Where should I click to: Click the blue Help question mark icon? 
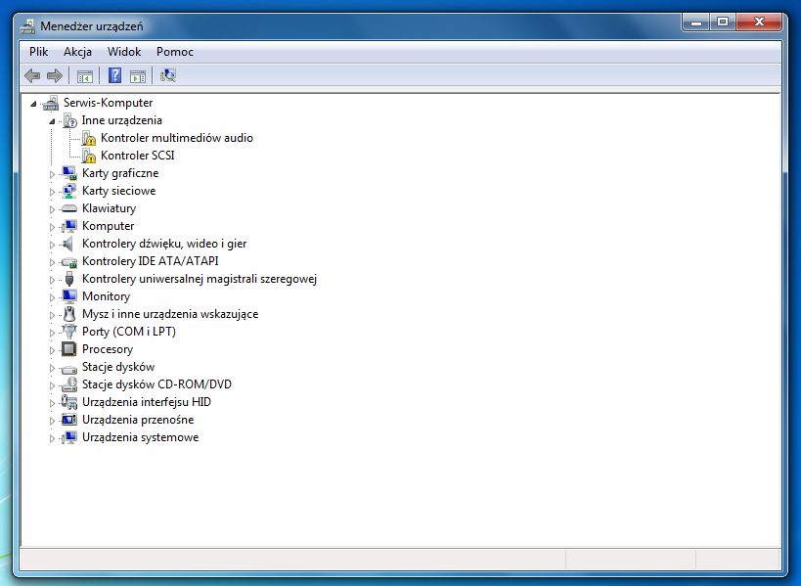coord(115,75)
